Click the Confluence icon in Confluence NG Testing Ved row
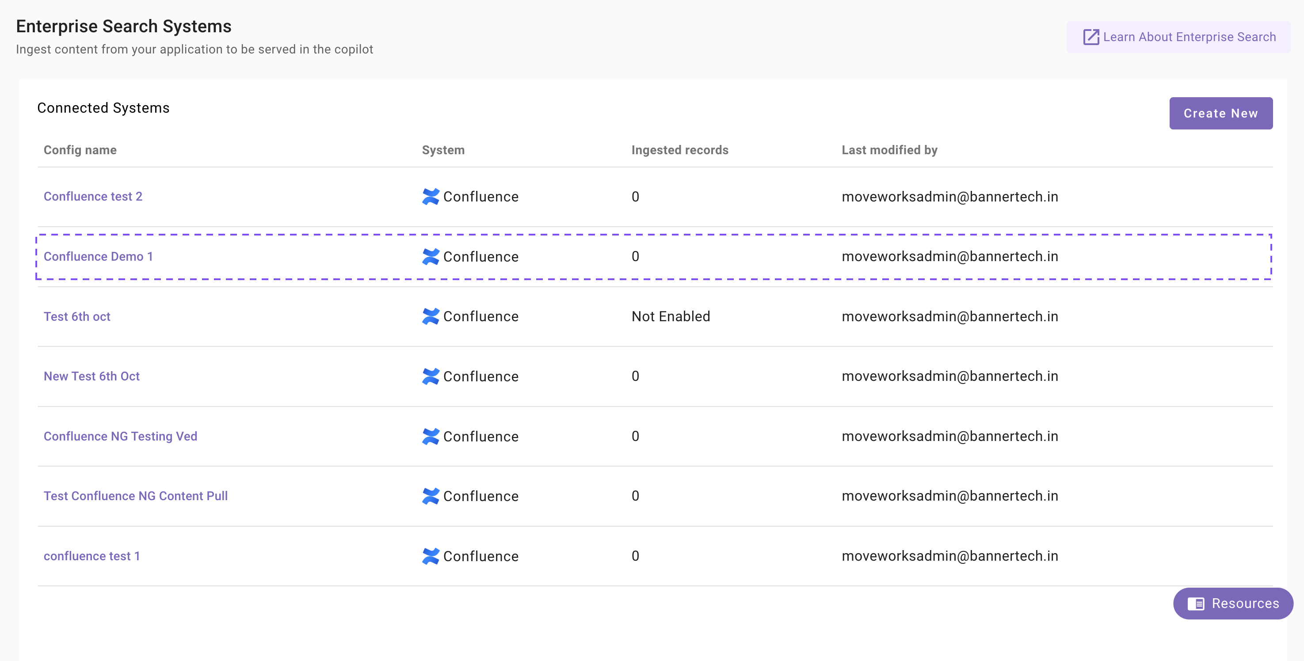 (430, 436)
